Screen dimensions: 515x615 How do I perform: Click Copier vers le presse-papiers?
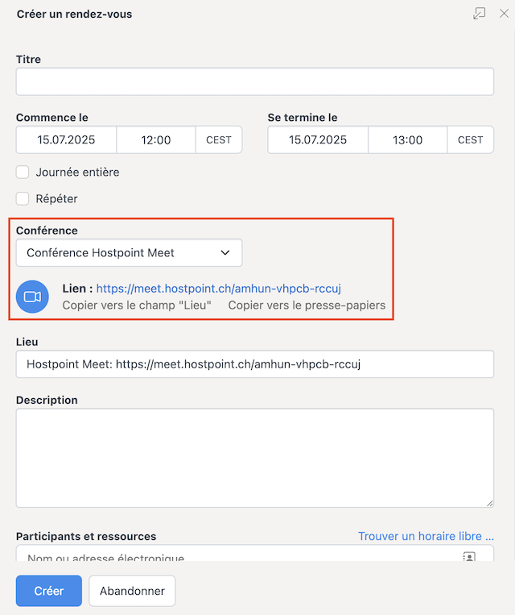click(307, 305)
